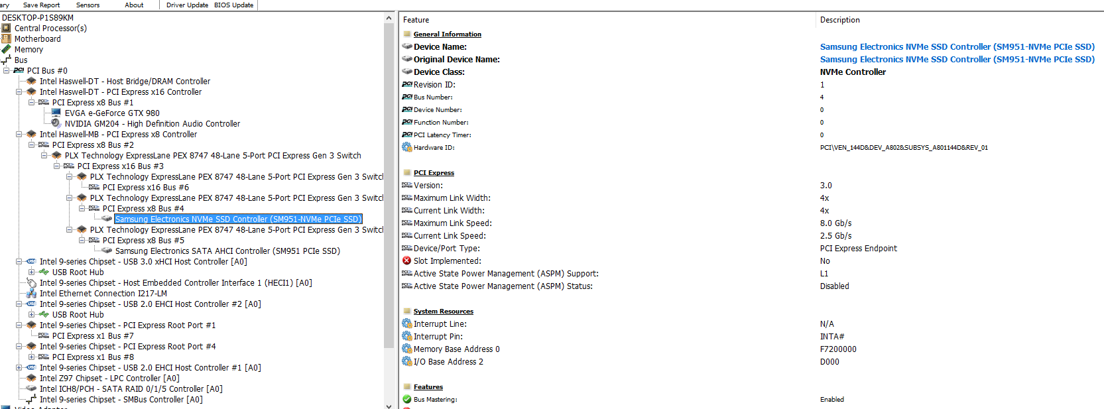
Task: Click the Hardware ID gear icon
Action: click(x=407, y=148)
